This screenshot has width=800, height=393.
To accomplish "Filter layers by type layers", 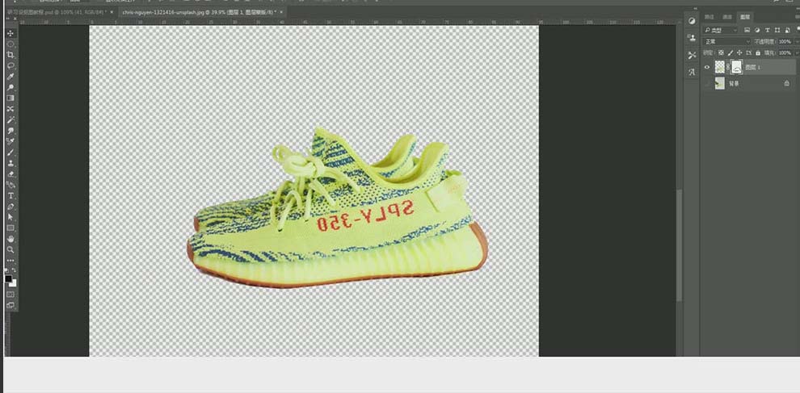I will click(x=768, y=30).
